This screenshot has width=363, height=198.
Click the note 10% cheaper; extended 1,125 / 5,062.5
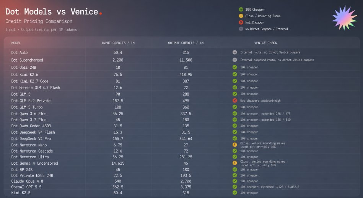pyautogui.click(x=269, y=187)
